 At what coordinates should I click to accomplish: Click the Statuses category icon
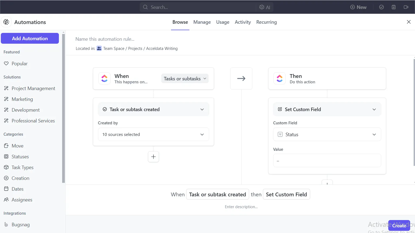(x=6, y=156)
